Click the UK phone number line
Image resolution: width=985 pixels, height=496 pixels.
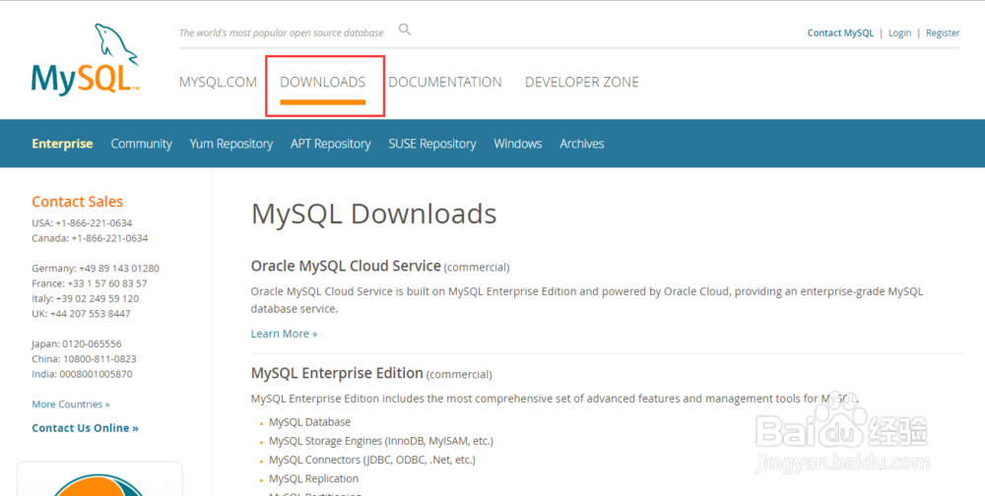[81, 313]
